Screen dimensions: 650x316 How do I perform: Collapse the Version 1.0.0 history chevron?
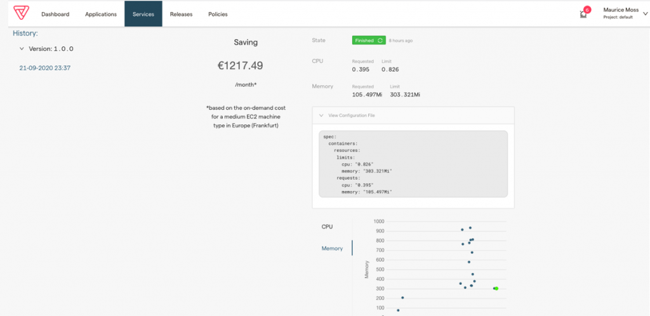pos(22,48)
